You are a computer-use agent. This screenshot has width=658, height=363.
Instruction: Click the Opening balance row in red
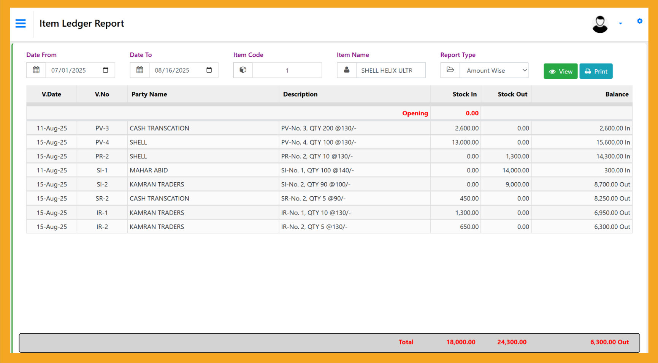click(415, 113)
